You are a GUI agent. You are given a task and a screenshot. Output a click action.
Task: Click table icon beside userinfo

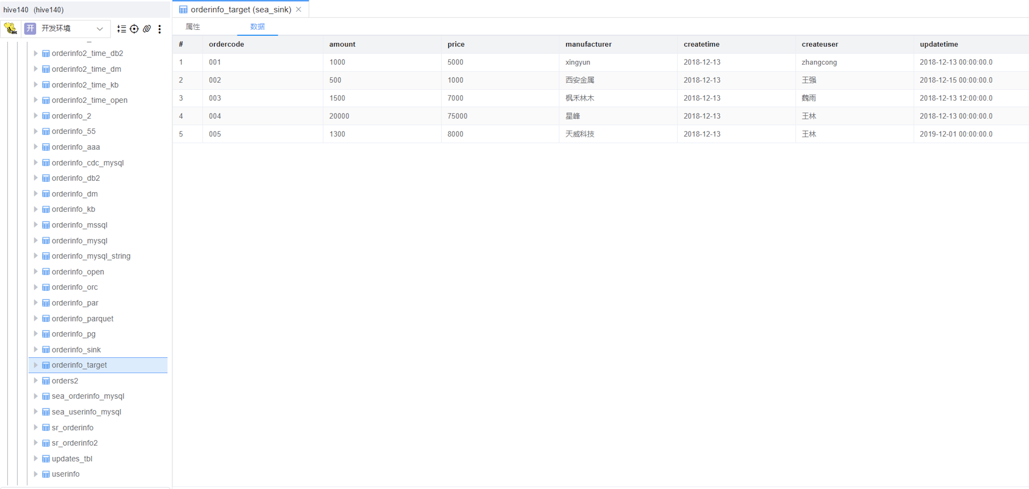(x=46, y=474)
